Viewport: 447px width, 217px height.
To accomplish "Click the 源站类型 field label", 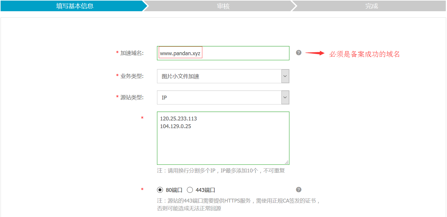I will pyautogui.click(x=132, y=97).
